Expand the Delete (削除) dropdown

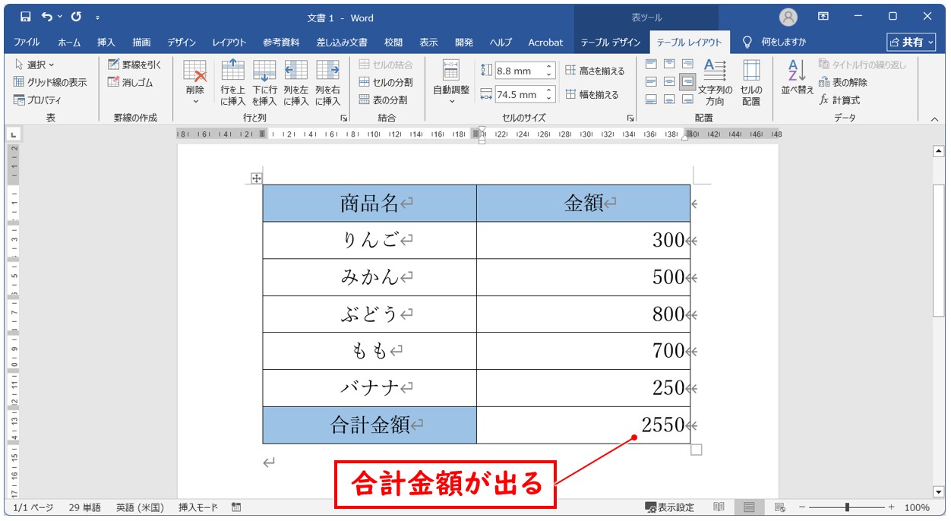tap(195, 99)
